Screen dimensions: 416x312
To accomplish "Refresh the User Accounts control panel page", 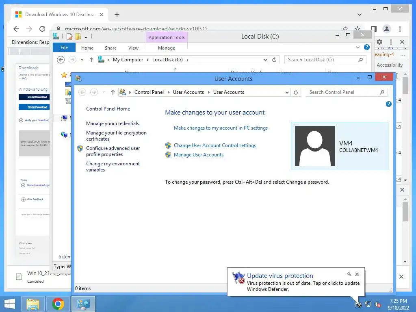I will 296,92.
